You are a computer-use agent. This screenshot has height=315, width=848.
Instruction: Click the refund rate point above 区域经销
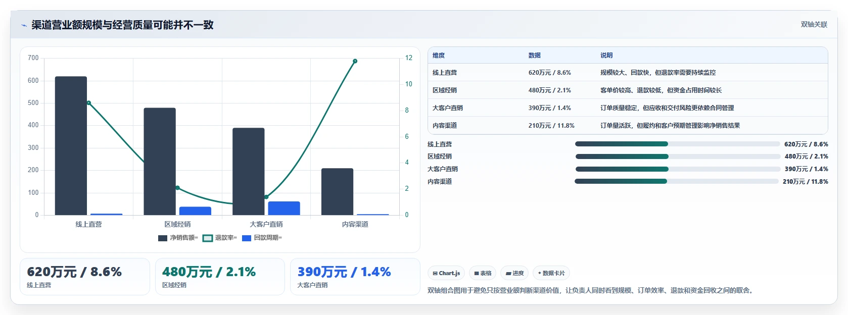(x=177, y=188)
